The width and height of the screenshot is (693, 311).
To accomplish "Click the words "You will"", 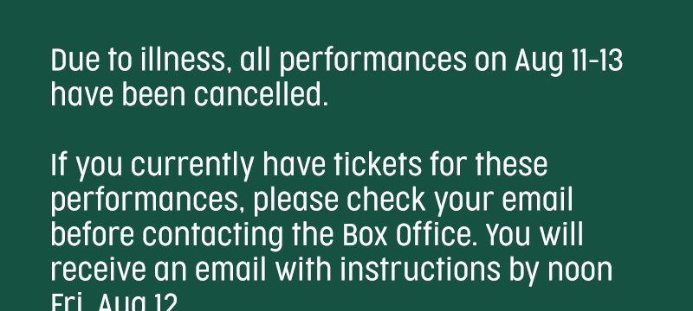I will pos(534,235).
